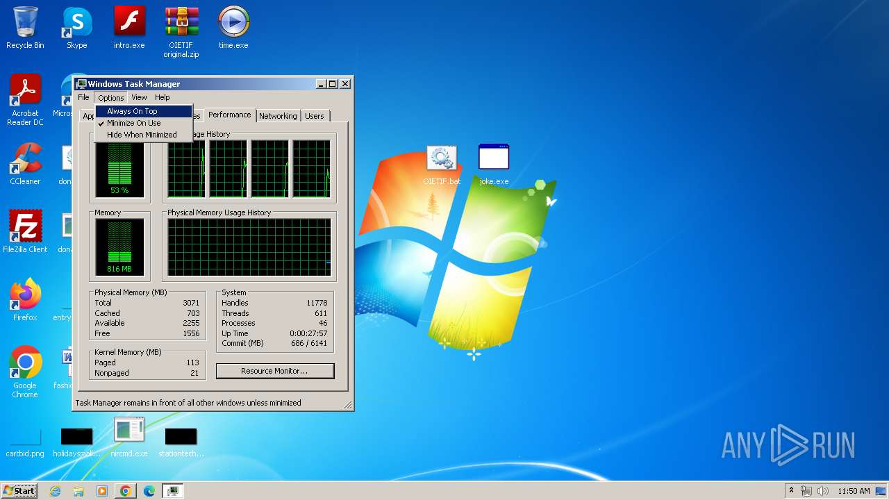Click the Task Manager title bar icon
889x500 pixels.
click(82, 84)
